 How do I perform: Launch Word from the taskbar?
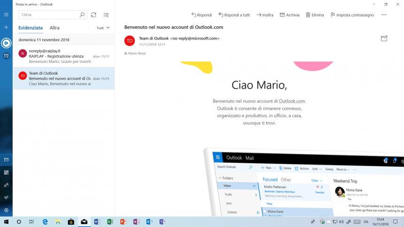click(97, 221)
